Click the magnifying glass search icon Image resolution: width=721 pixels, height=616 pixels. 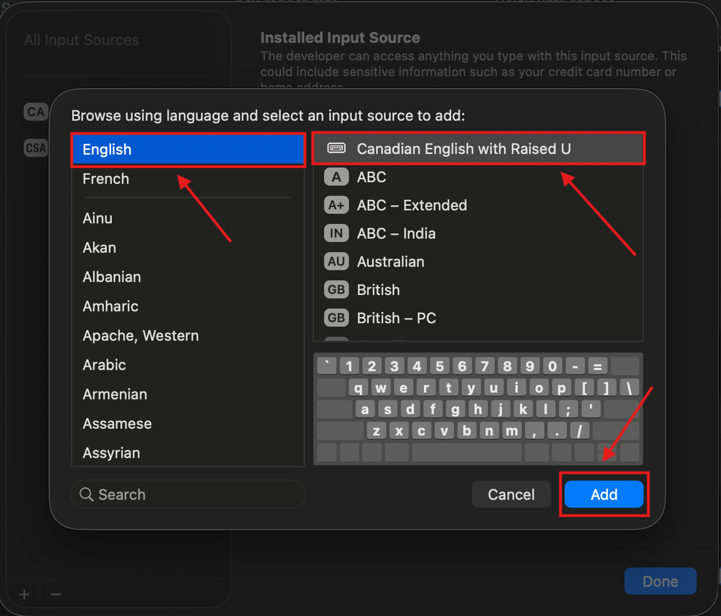coord(86,495)
